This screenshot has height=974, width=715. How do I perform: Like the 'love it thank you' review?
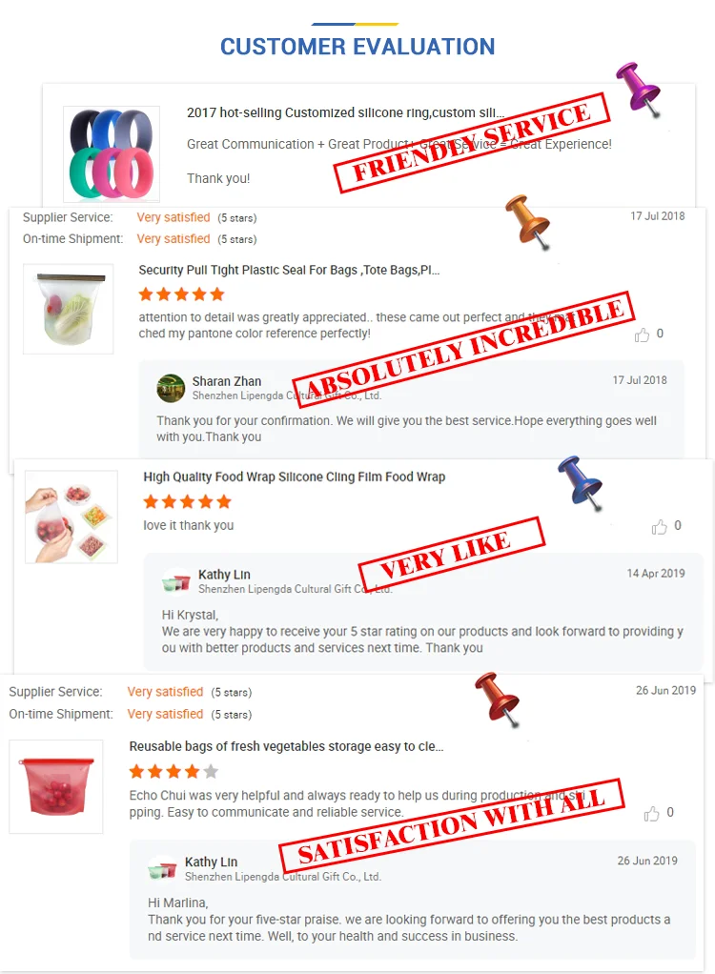(659, 527)
